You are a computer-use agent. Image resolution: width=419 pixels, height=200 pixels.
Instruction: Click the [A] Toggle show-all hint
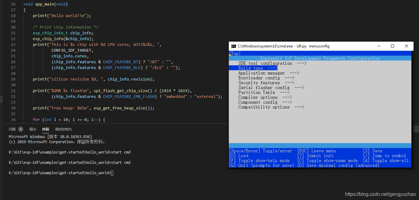tap(386, 160)
